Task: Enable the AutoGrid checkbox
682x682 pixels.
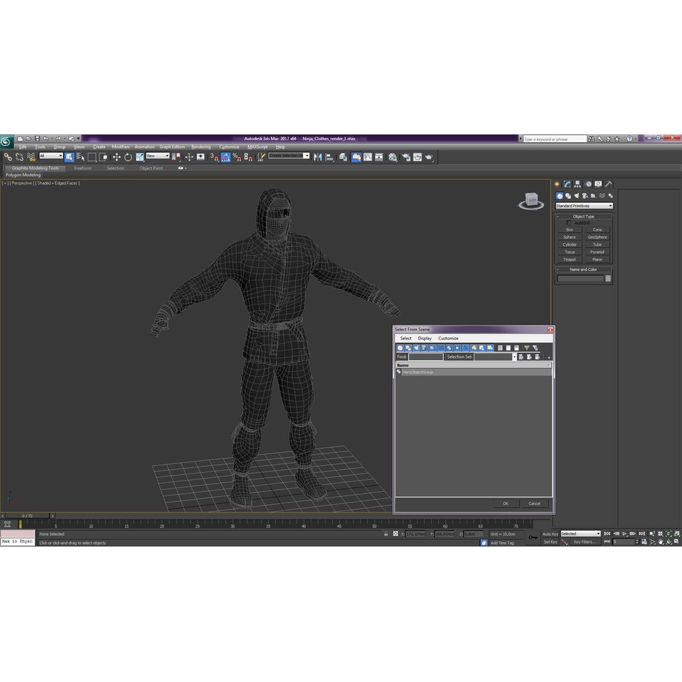Action: coord(568,223)
